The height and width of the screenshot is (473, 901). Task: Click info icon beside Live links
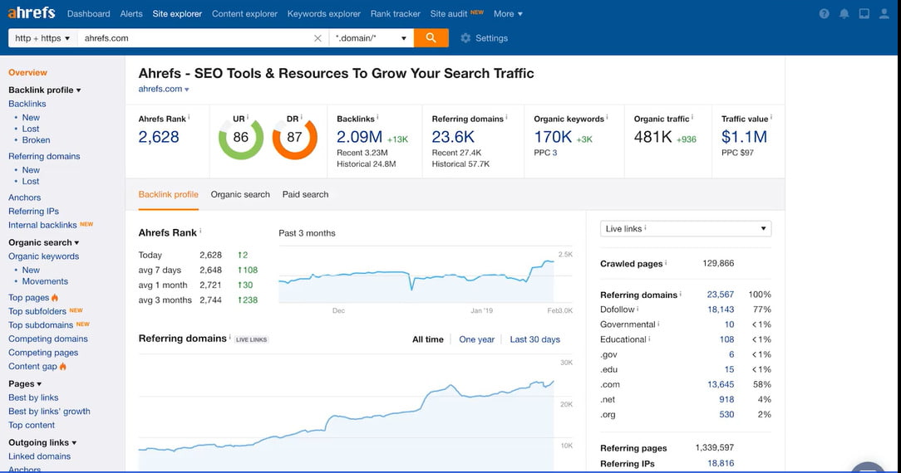tap(645, 227)
